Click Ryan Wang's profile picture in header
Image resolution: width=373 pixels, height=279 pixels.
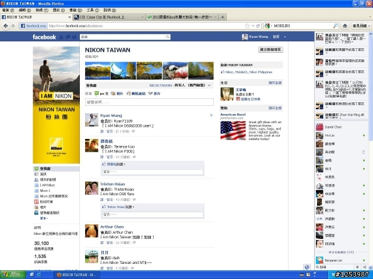[245, 37]
